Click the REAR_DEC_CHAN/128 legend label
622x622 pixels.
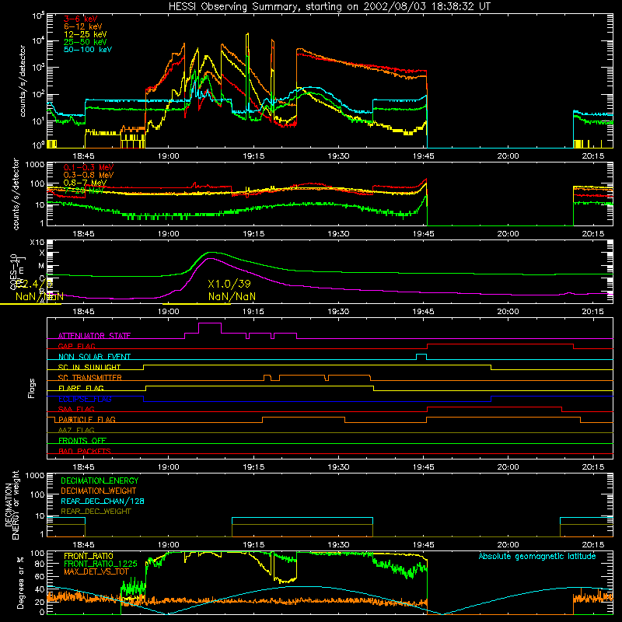click(x=103, y=501)
